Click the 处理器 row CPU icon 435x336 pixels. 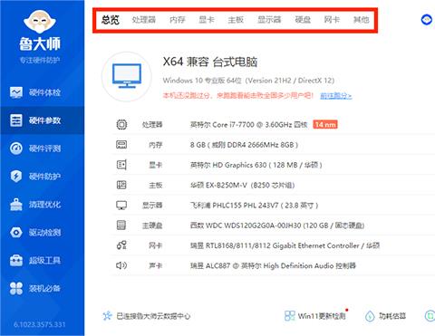(121, 124)
